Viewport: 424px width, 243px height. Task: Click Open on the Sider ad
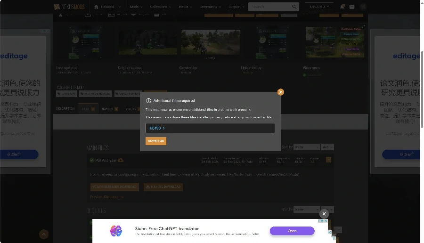pyautogui.click(x=292, y=231)
